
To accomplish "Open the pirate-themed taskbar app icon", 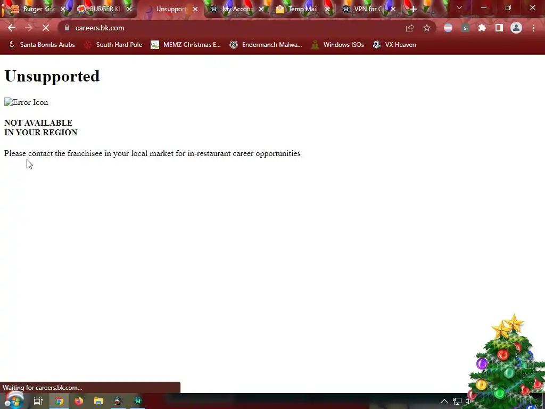I will pos(118,401).
